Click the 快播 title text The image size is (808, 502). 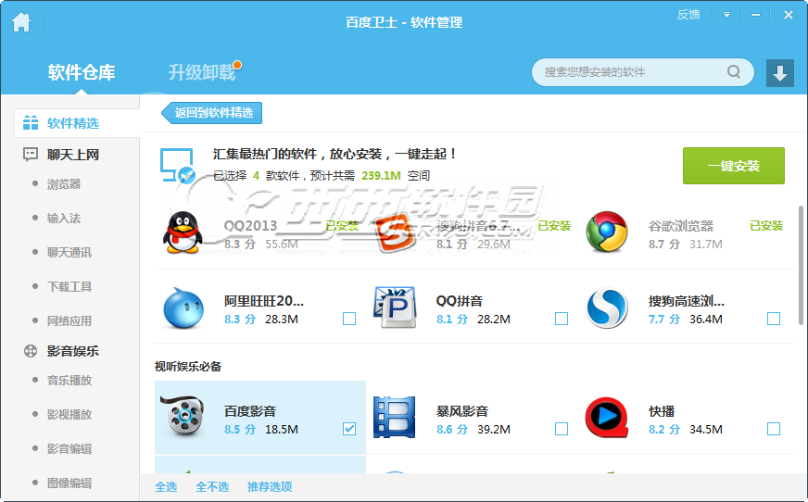point(662,411)
